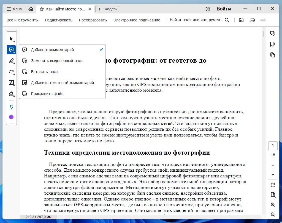Expand the more options ellipsis menu

coord(263,20)
